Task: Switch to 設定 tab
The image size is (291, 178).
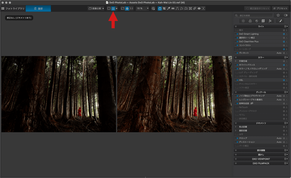Action: point(38,8)
